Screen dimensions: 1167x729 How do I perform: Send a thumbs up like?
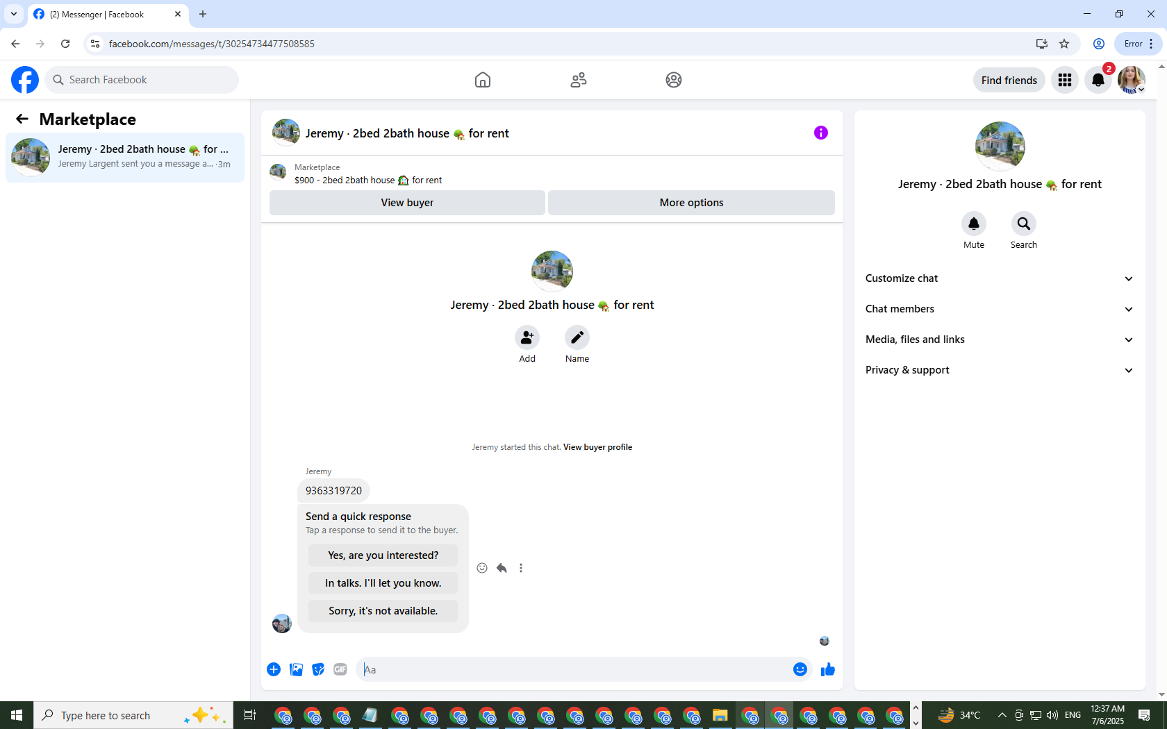point(828,669)
